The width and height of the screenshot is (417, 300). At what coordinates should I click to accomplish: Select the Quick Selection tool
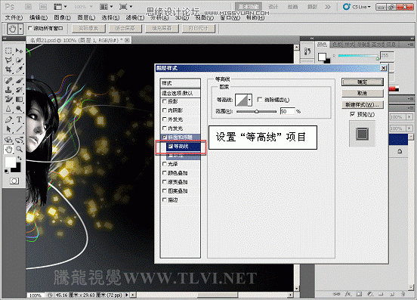pyautogui.click(x=19, y=60)
